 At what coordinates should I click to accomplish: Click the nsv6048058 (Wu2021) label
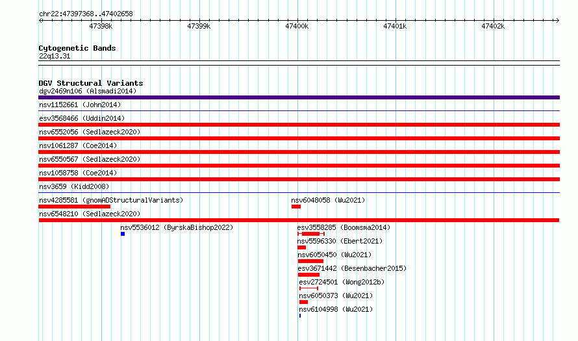click(x=328, y=200)
